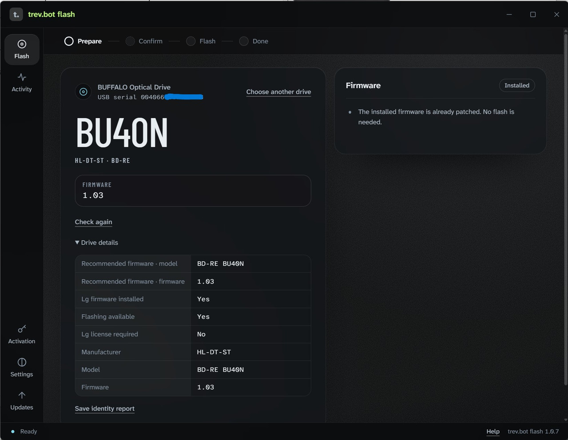Viewport: 568px width, 440px height.
Task: Select the Confirm step indicator
Action: point(144,41)
